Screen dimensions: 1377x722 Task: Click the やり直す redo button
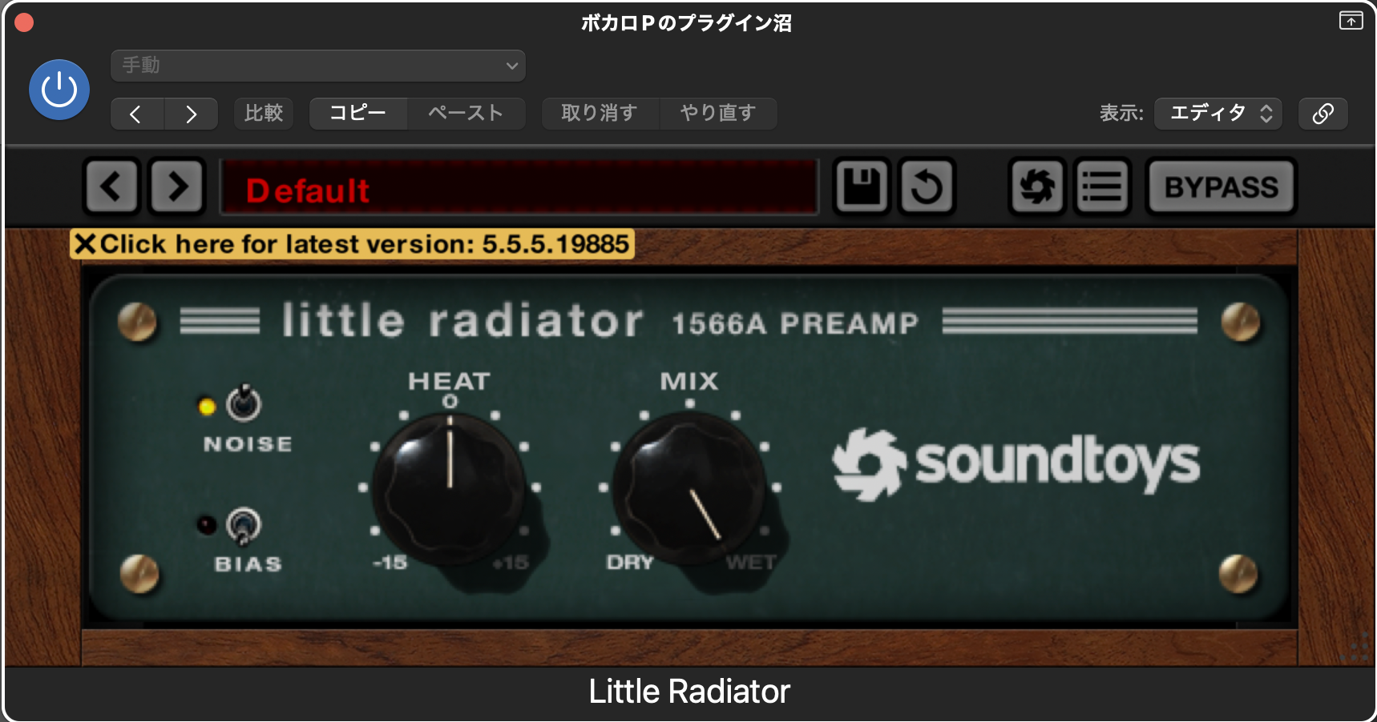718,114
